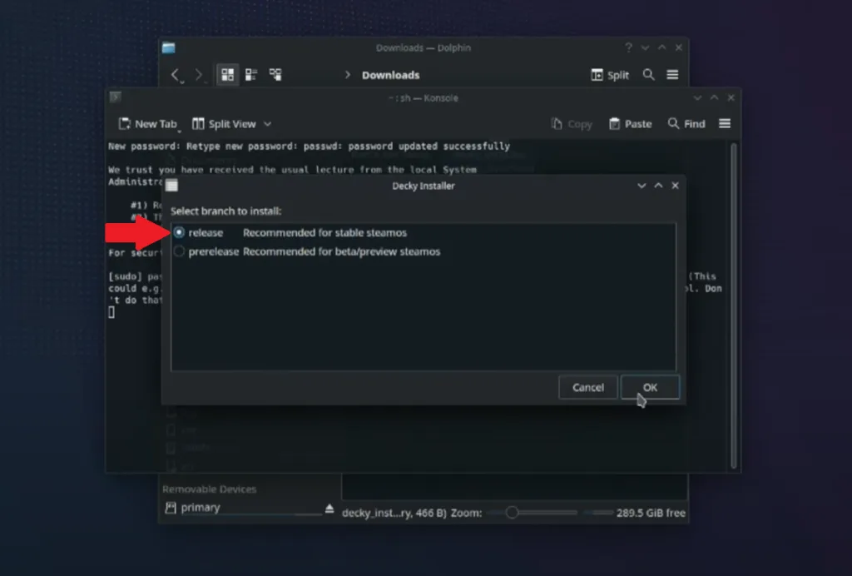Image resolution: width=852 pixels, height=576 pixels.
Task: Toggle Split View in Konsole
Action: pos(225,124)
